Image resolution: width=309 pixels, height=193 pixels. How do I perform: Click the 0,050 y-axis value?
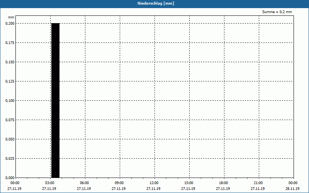[10, 139]
